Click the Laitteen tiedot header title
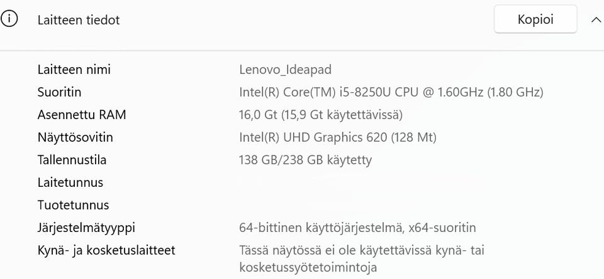This screenshot has width=604, height=279. pos(79,20)
